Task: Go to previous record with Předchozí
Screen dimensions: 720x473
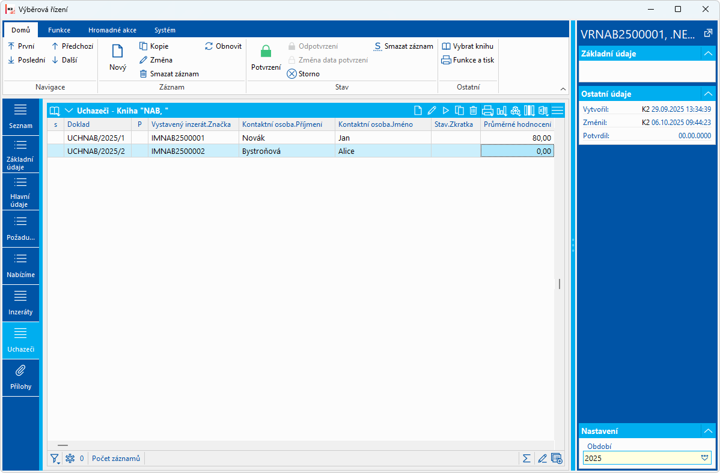Action: coord(72,46)
